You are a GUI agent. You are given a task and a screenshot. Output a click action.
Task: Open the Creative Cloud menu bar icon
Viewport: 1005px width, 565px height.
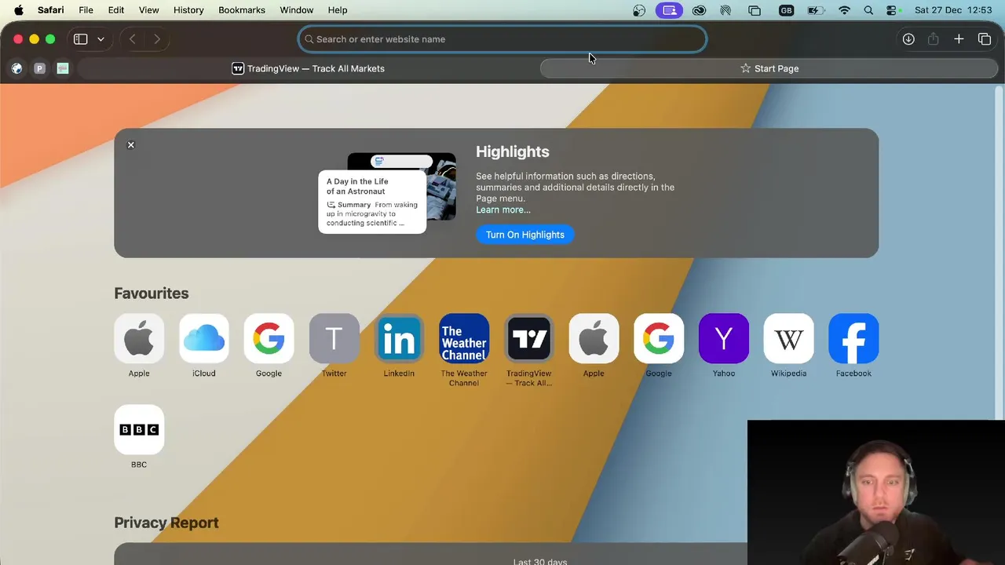699,10
